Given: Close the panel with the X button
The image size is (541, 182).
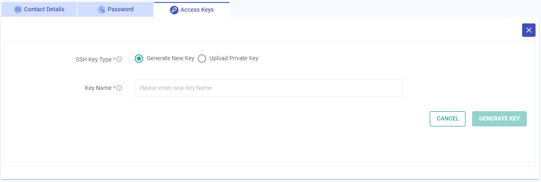Looking at the screenshot, I should coord(528,30).
